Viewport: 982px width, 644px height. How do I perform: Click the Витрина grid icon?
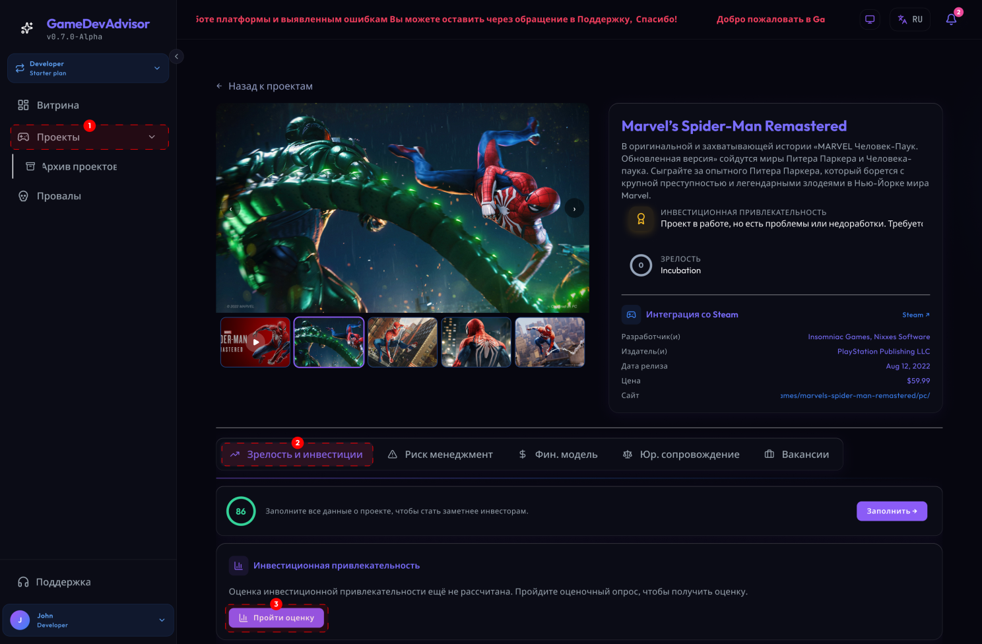(23, 106)
